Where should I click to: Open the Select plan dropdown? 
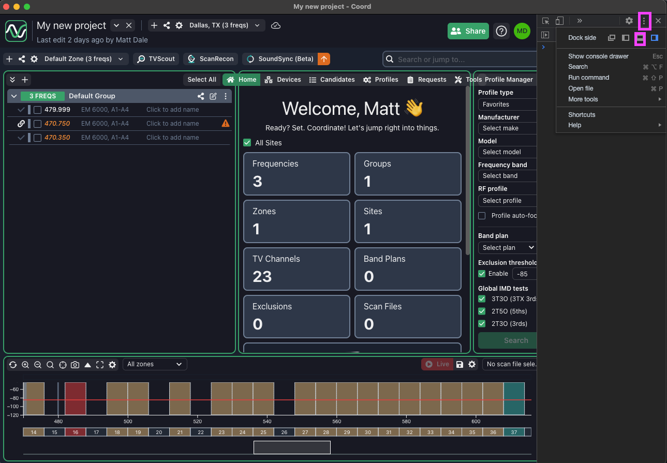click(x=507, y=248)
